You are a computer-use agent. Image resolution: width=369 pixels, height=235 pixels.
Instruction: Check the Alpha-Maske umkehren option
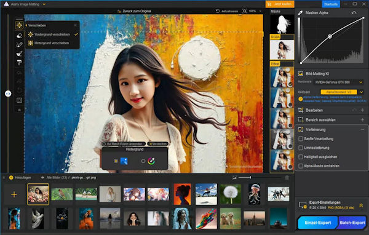pos(301,165)
